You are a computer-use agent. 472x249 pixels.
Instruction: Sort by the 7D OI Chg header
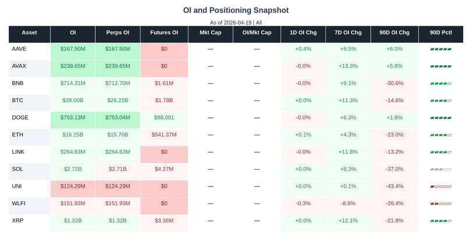(348, 33)
